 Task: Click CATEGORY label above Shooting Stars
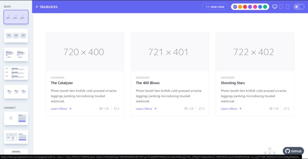coord(228,78)
